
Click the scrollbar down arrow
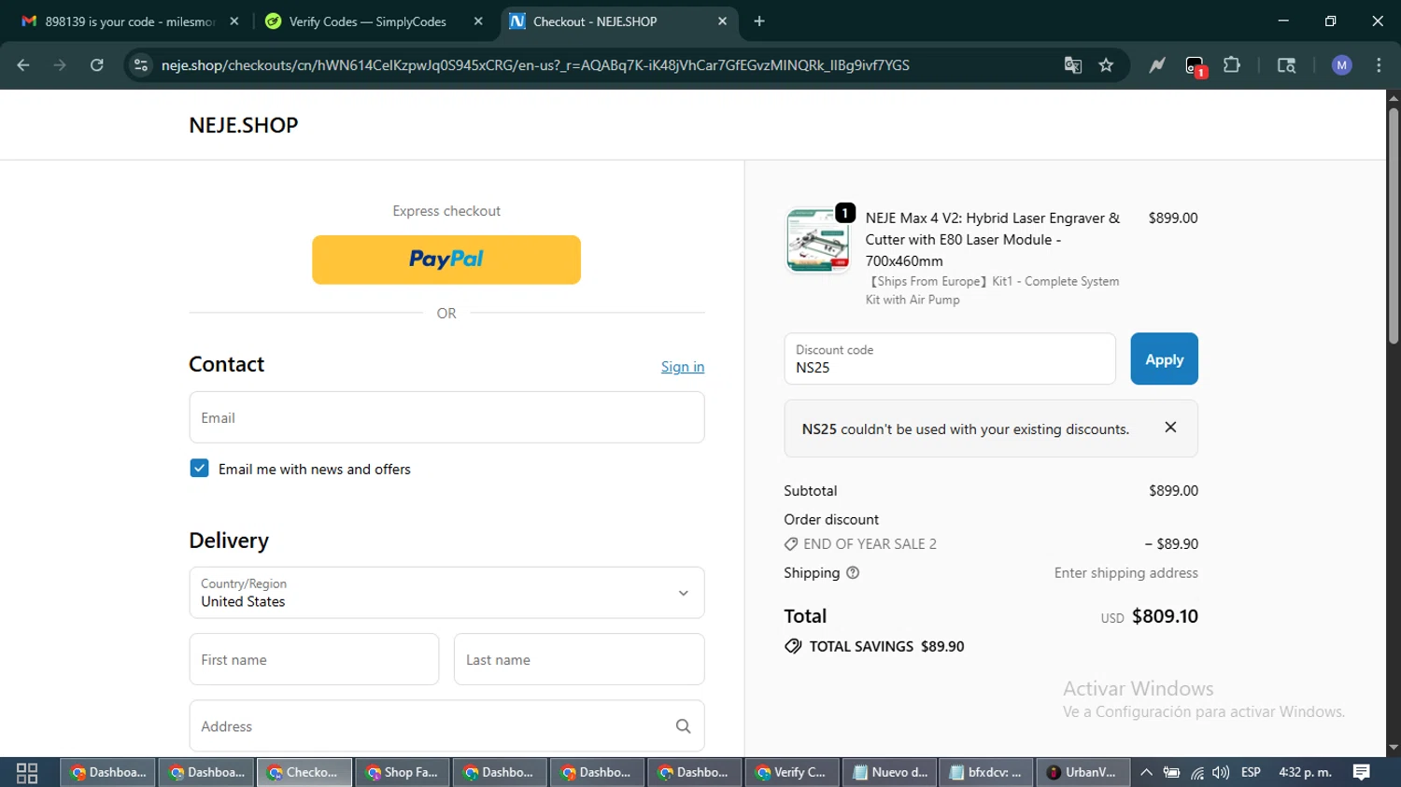(x=1394, y=748)
